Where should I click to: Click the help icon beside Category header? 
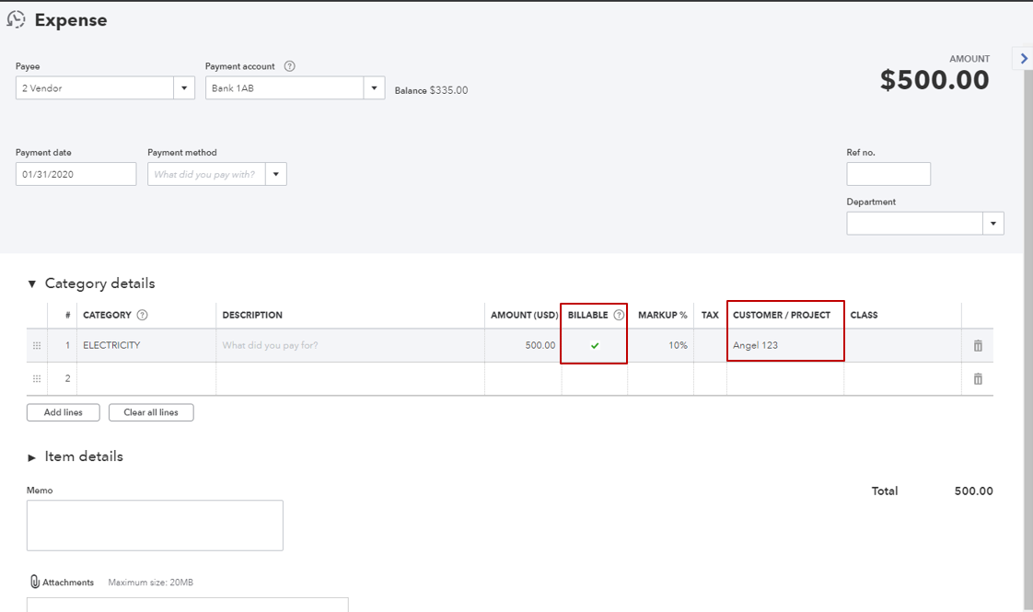click(143, 315)
